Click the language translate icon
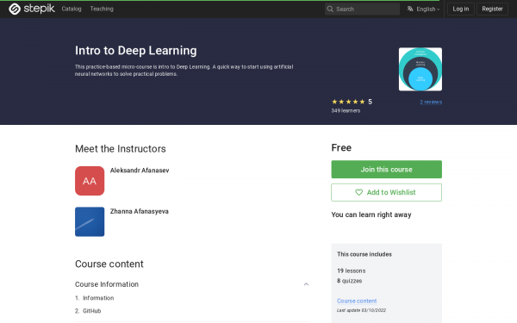 410,9
